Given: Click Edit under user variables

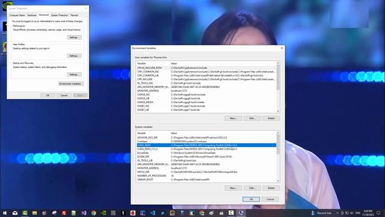Looking at the screenshot, I should click(x=252, y=118).
